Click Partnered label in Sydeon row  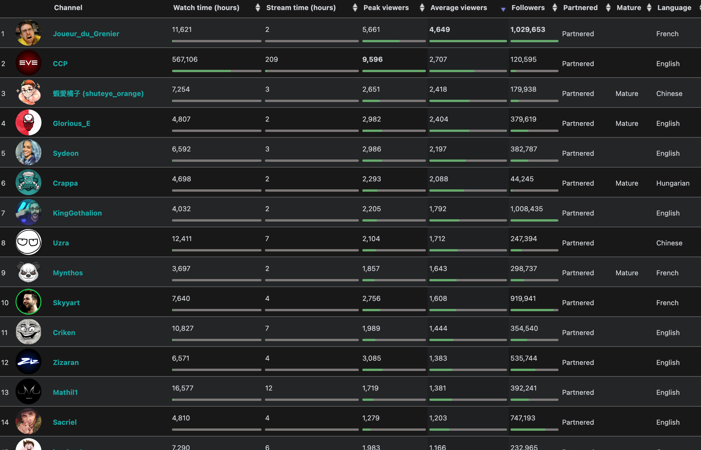pyautogui.click(x=578, y=153)
